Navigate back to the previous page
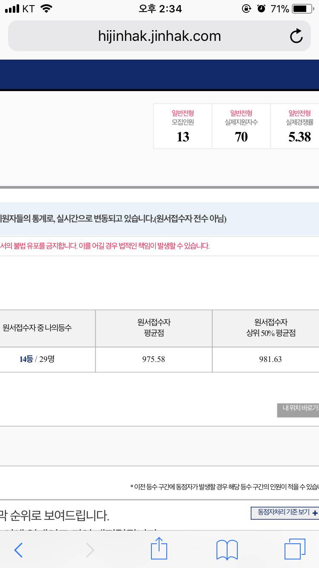 click(18, 550)
